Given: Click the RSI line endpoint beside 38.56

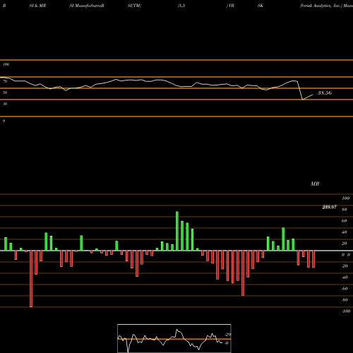Looking at the screenshot, I should tap(312, 95).
